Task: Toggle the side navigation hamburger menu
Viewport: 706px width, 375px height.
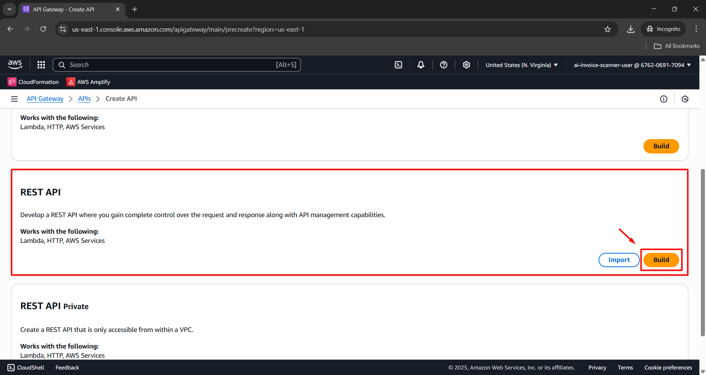Action: point(14,99)
